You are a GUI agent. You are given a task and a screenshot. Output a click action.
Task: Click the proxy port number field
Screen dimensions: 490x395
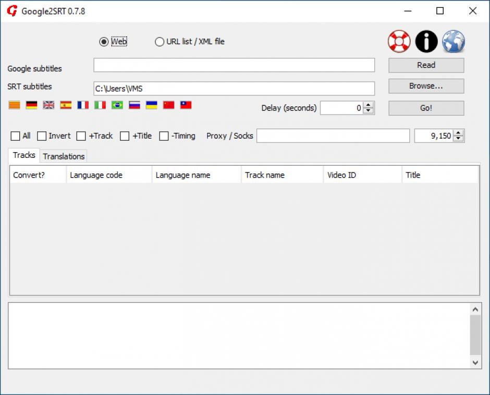(434, 136)
